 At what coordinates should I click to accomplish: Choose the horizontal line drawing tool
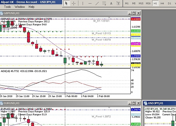pos(90,3)
